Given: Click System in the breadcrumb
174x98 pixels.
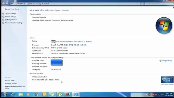Looking at the screenshot, I should tap(46, 4).
